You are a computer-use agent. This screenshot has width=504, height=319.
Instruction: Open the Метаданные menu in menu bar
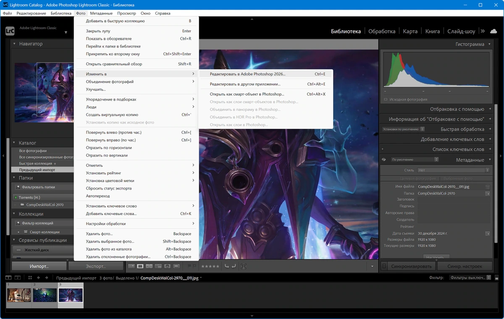(x=101, y=13)
